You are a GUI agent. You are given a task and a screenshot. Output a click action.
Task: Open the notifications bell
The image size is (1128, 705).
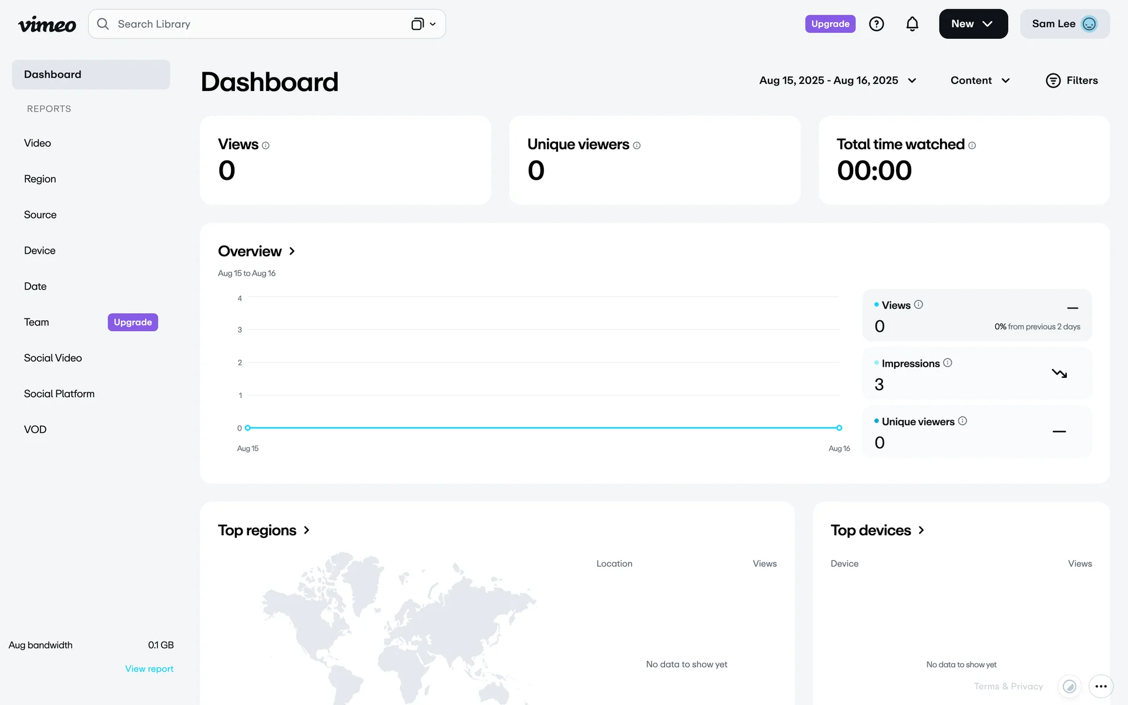[x=912, y=24]
